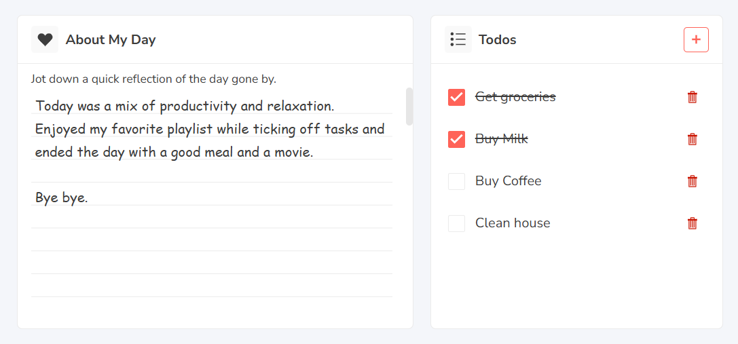Click the heart icon beside About My Day
738x344 pixels.
click(45, 39)
